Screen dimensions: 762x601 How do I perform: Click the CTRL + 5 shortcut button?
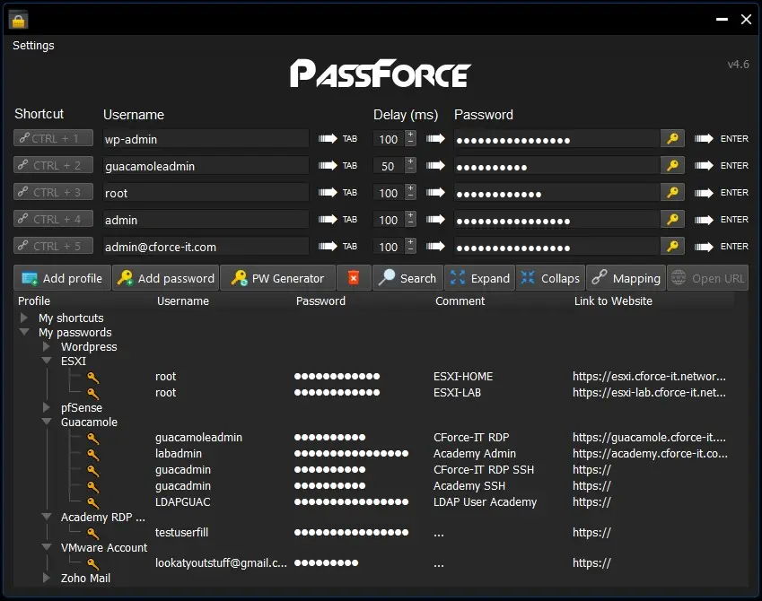pos(54,247)
